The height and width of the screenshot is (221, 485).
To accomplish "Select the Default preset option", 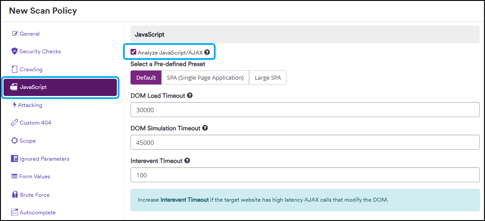I will [146, 78].
